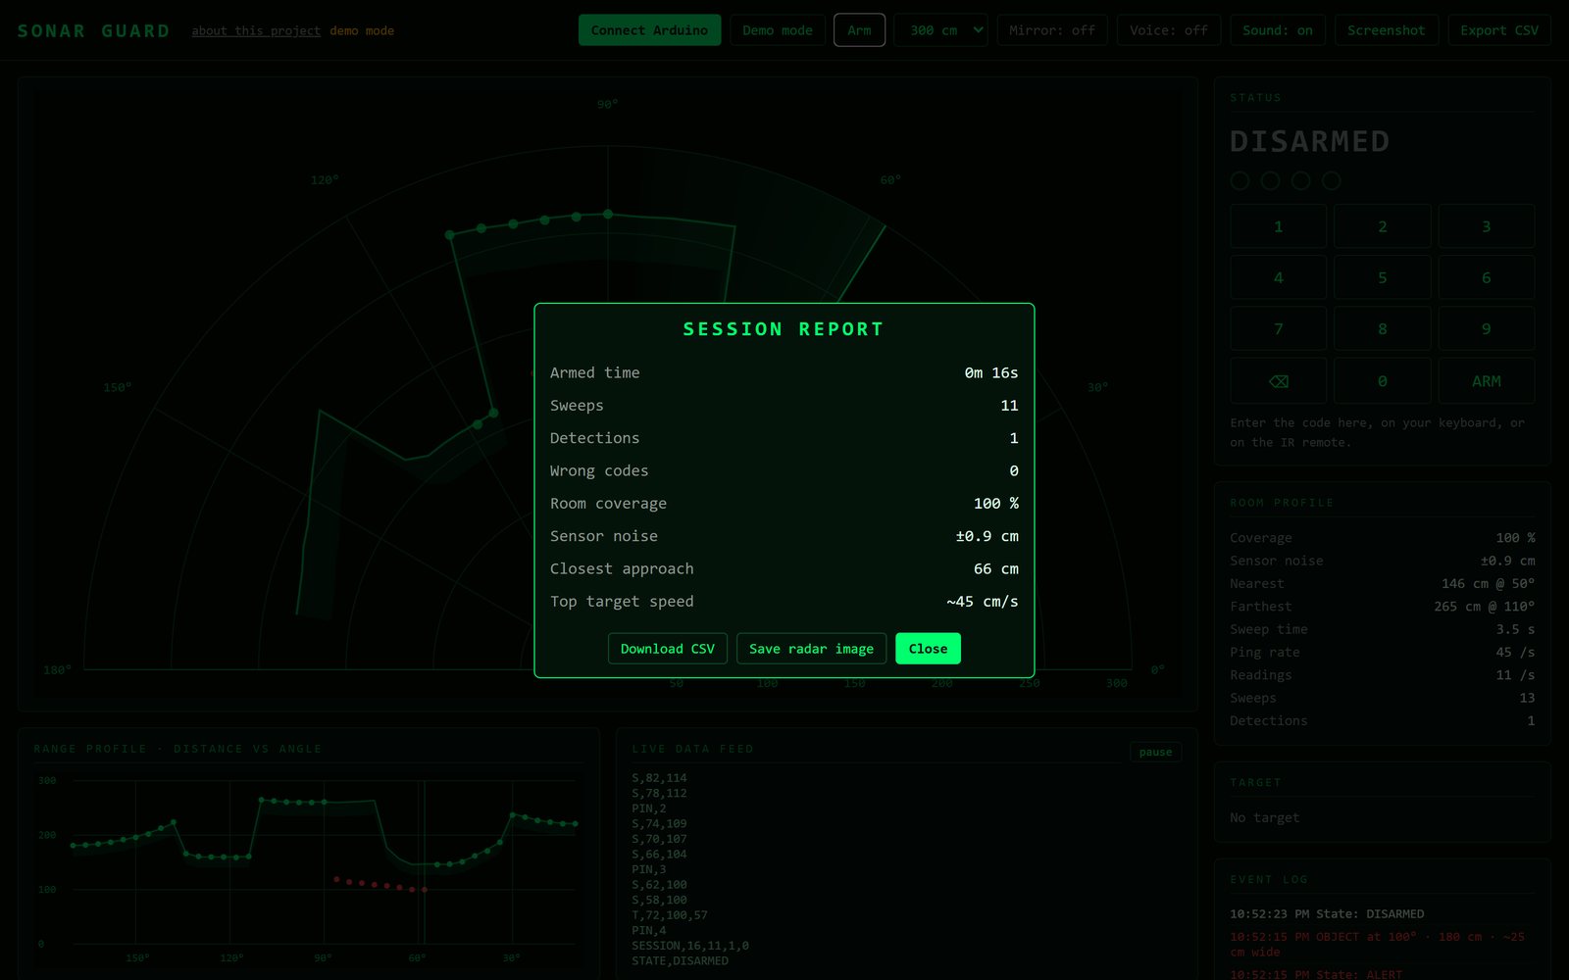This screenshot has height=980, width=1569.
Task: Tap keypad digit 0
Action: [x=1383, y=381]
